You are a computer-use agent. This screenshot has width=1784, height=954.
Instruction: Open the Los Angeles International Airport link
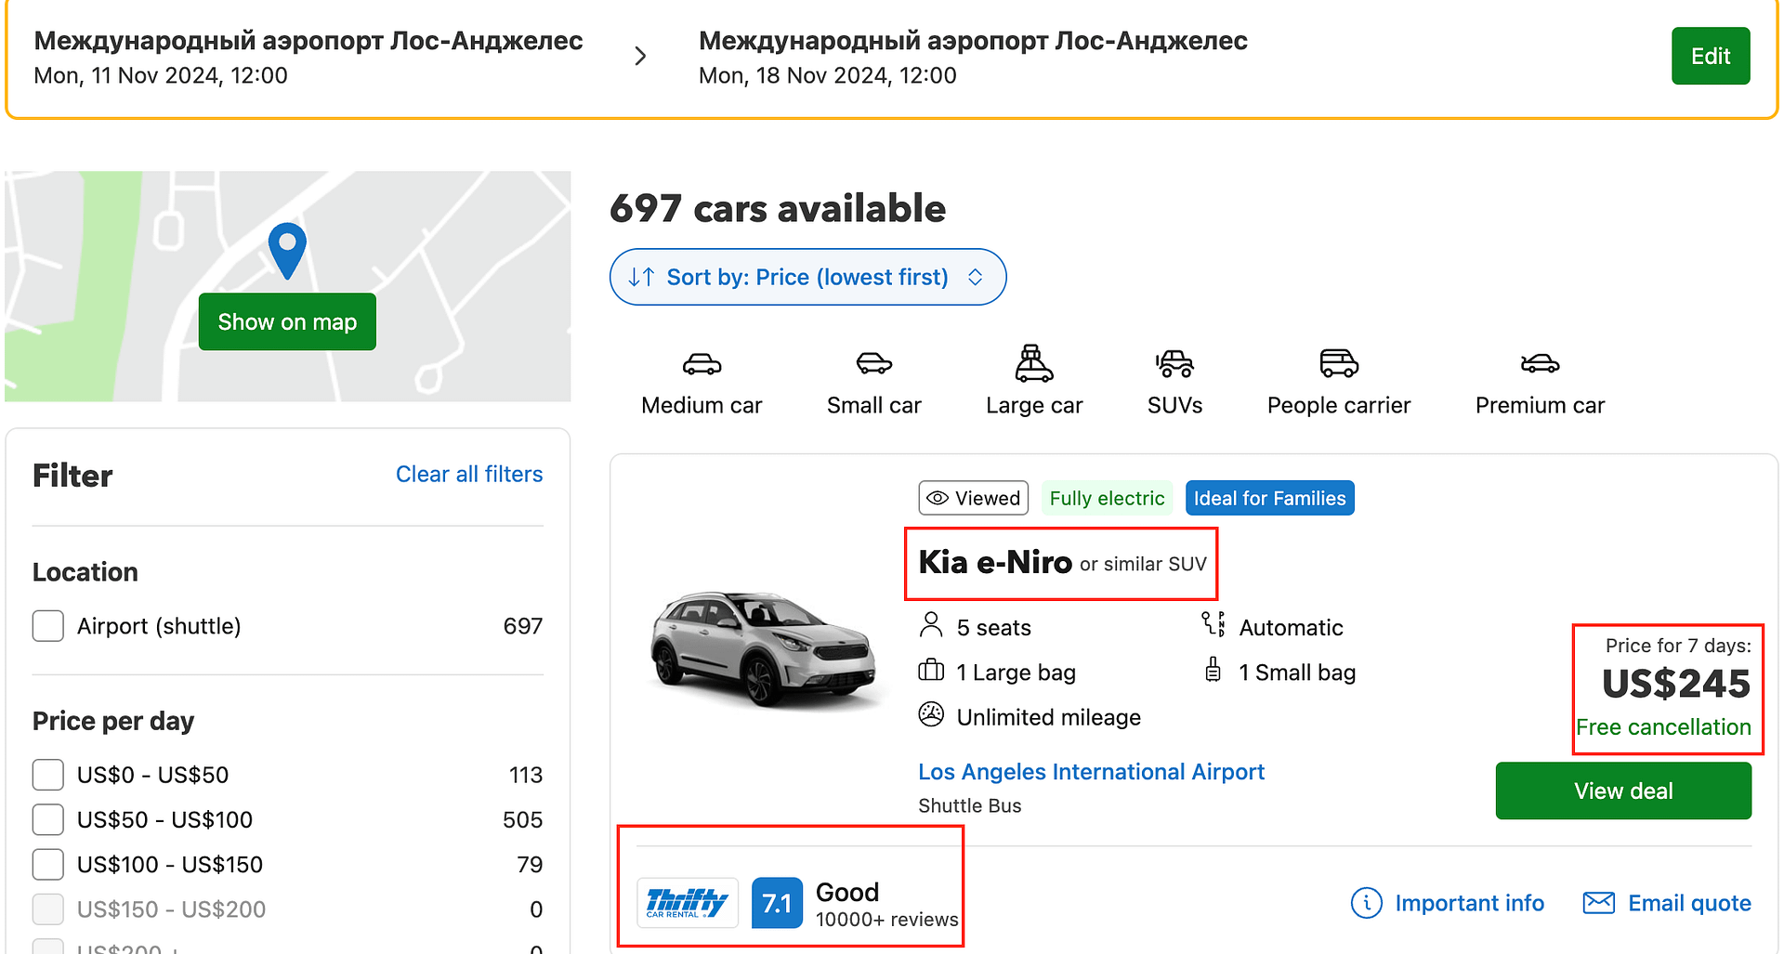(1091, 772)
